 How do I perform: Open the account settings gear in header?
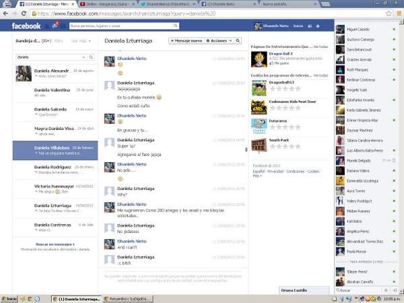click(x=318, y=26)
